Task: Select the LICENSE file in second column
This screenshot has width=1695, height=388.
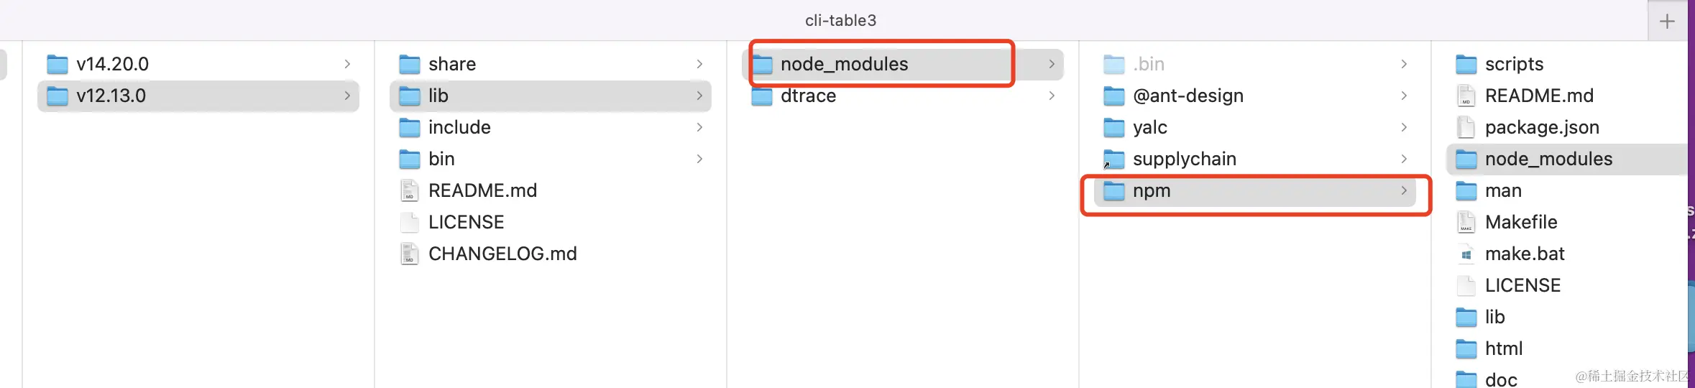Action: [x=466, y=222]
